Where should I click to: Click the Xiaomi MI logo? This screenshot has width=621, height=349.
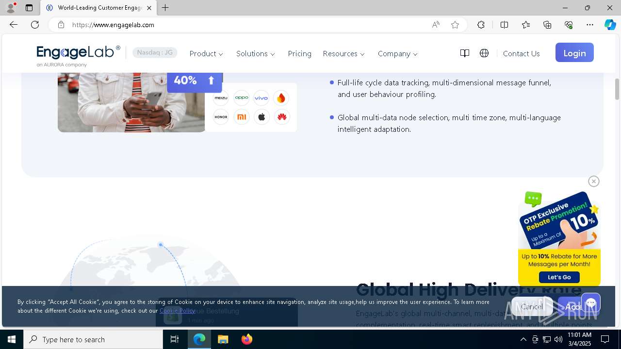tap(242, 117)
